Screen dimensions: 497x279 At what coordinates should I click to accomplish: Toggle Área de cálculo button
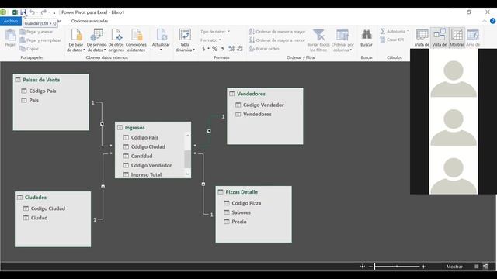473,38
